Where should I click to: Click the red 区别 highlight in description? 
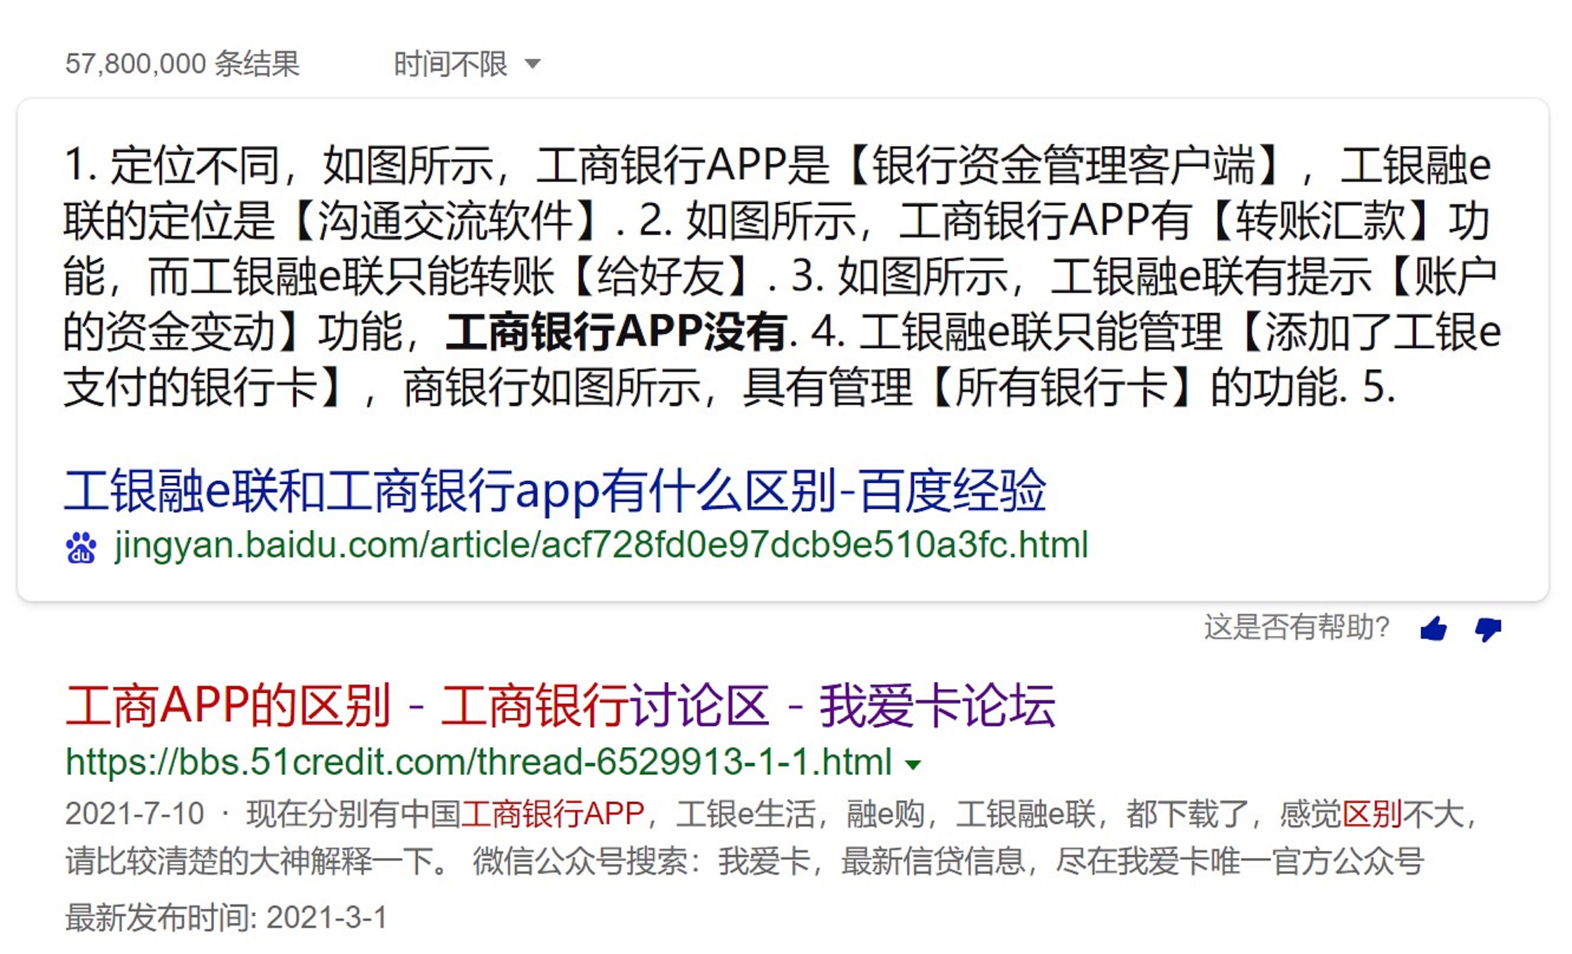pos(1372,814)
